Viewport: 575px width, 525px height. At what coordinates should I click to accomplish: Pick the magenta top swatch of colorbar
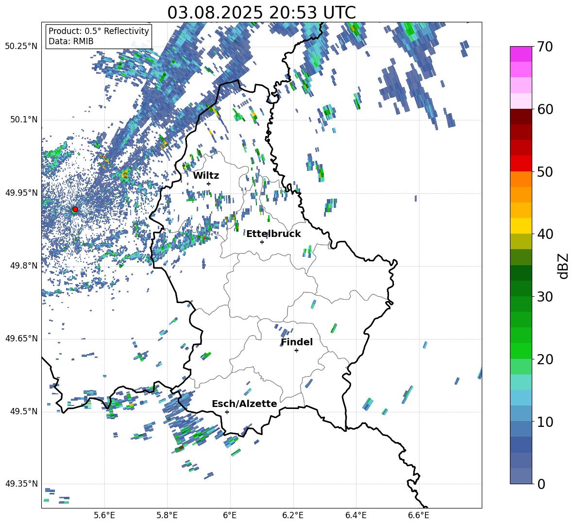tap(521, 54)
